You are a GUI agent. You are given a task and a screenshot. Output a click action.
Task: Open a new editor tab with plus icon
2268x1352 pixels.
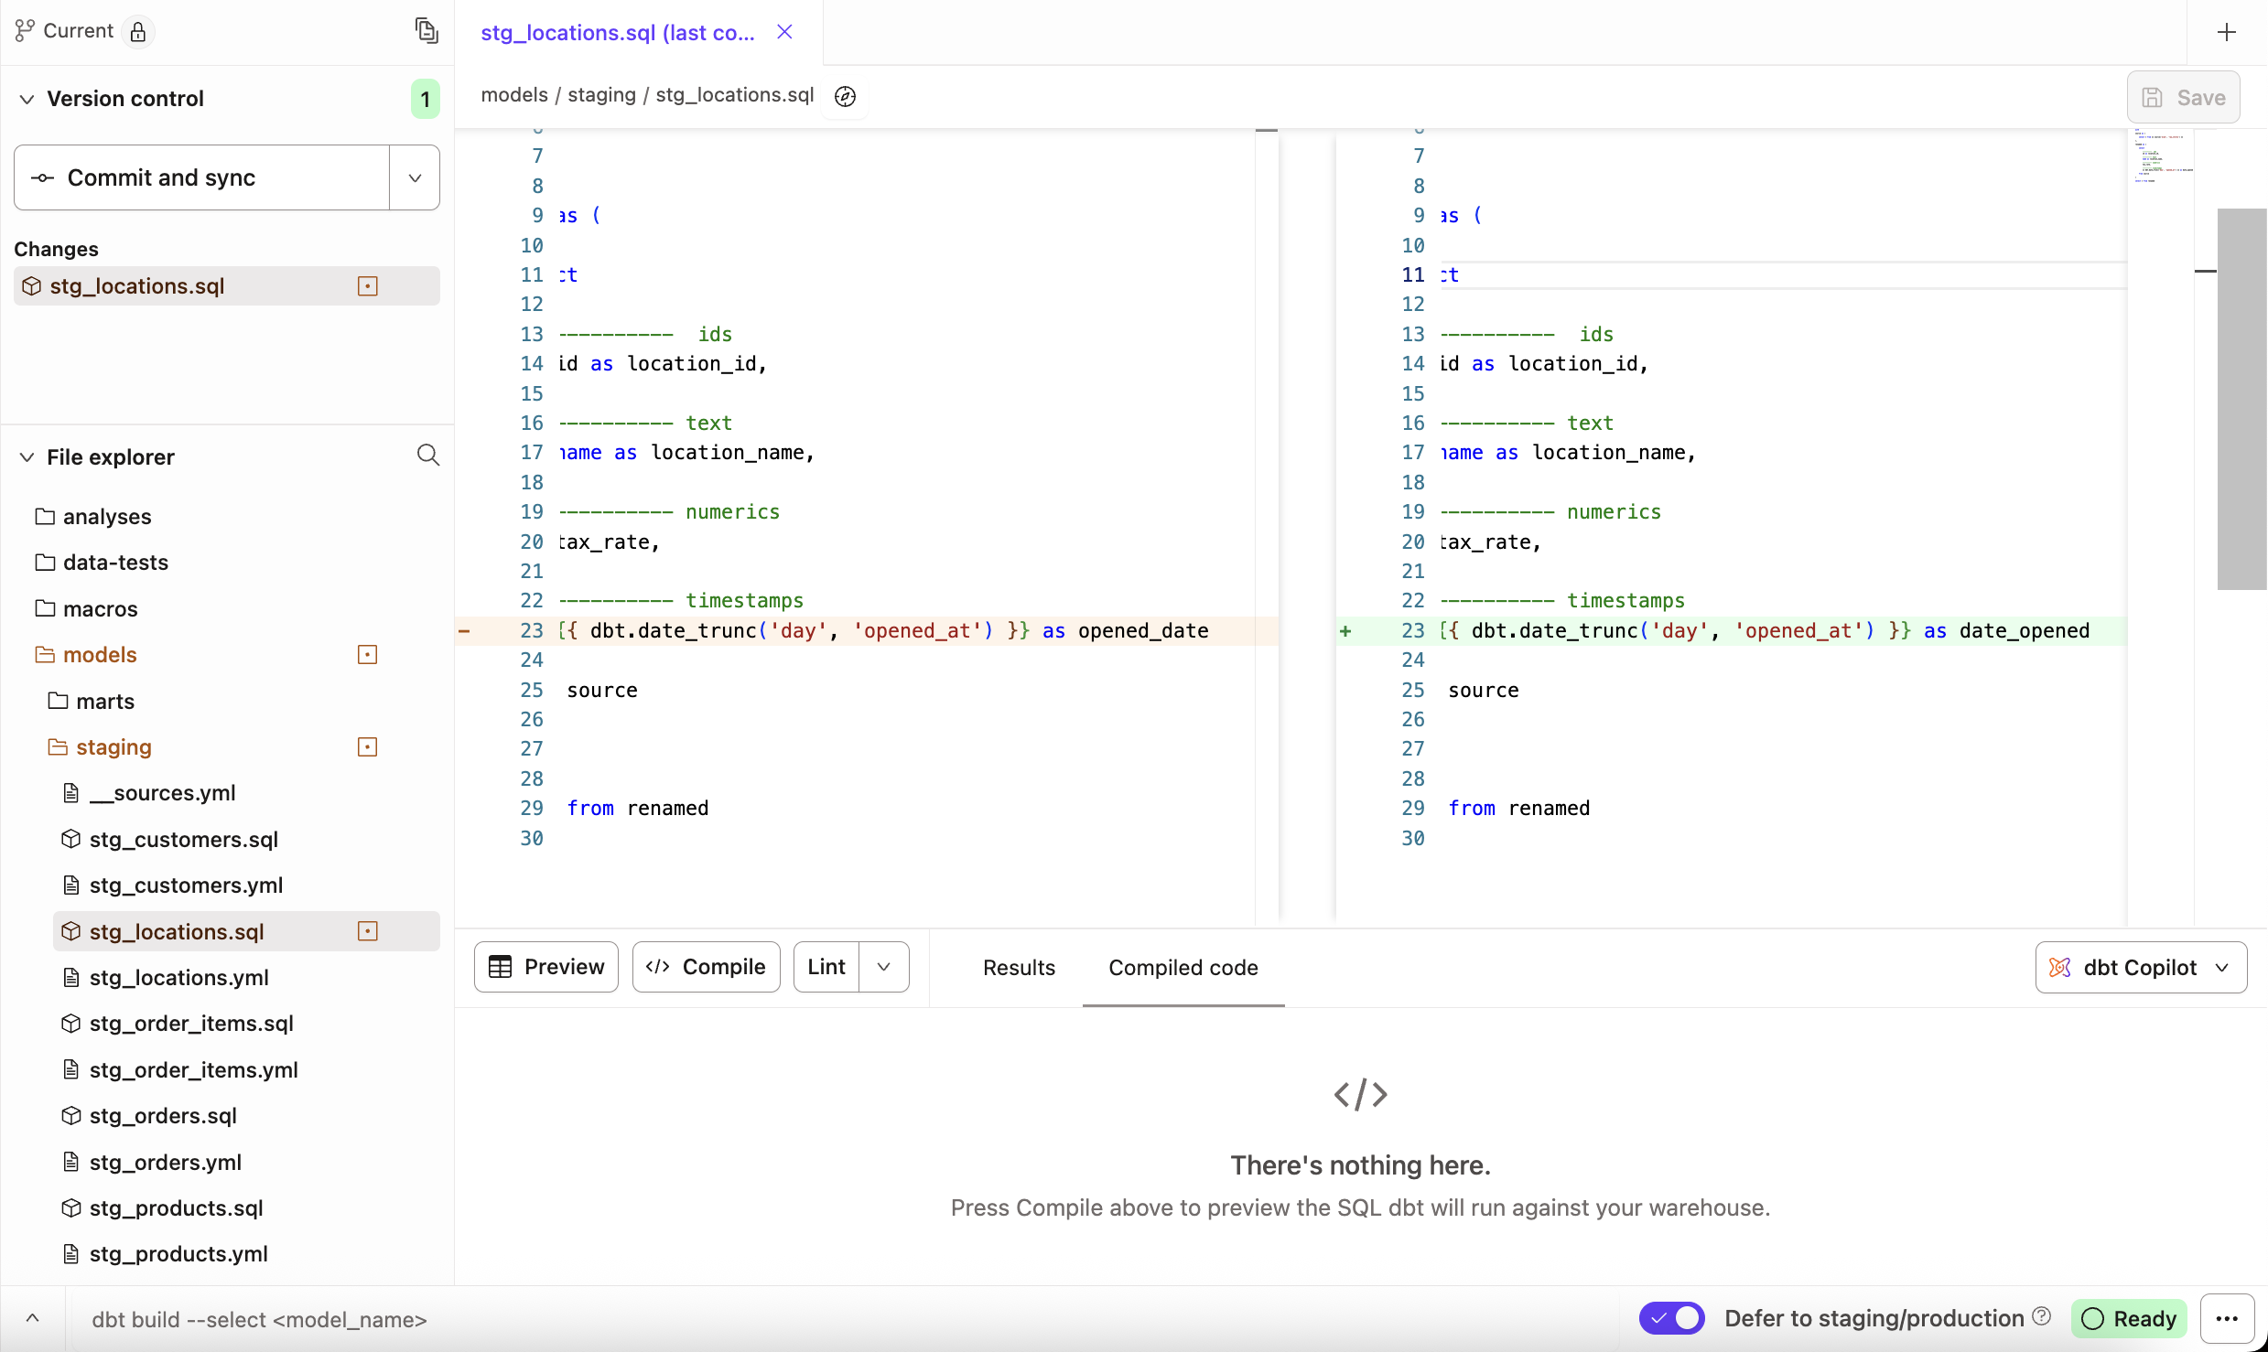(x=2226, y=32)
